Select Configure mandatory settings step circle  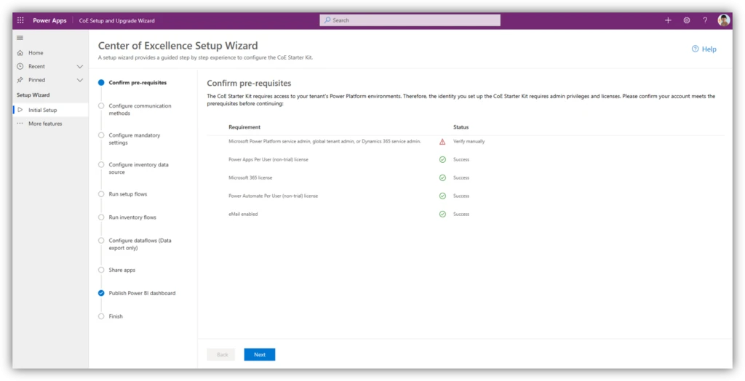pyautogui.click(x=101, y=135)
